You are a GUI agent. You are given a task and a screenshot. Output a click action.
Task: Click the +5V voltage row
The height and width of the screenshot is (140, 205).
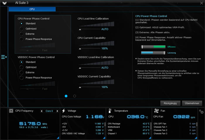pyautogui.click(x=83, y=127)
